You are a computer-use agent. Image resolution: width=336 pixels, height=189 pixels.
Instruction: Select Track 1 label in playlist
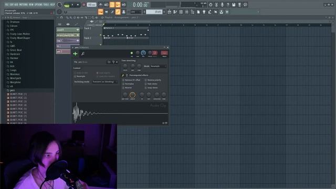pos(88,28)
